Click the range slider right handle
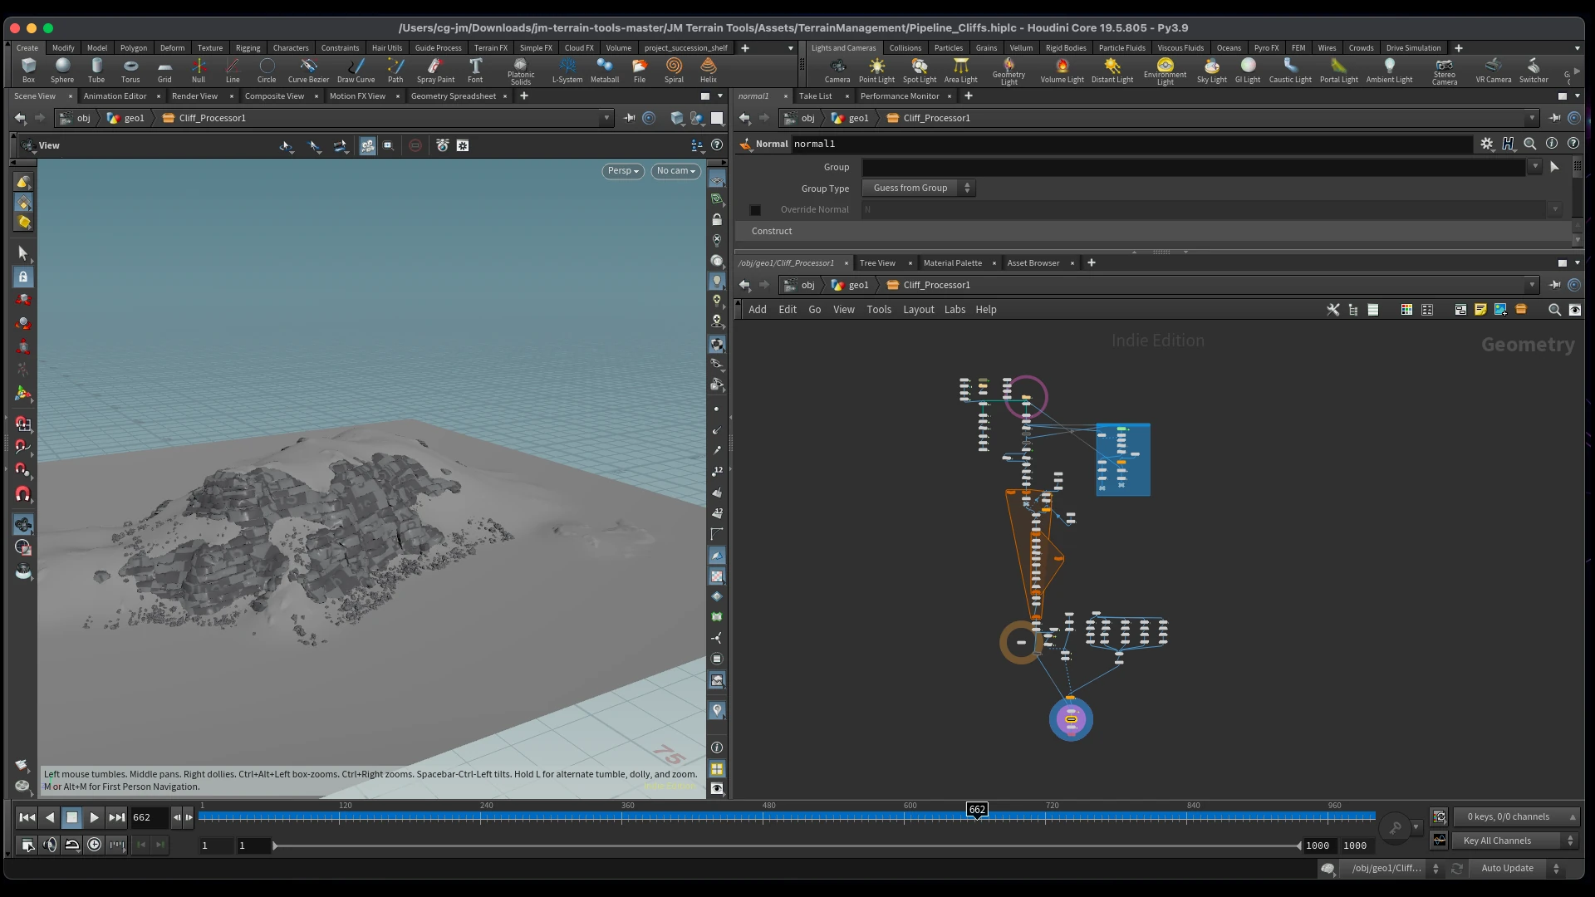 (1298, 846)
